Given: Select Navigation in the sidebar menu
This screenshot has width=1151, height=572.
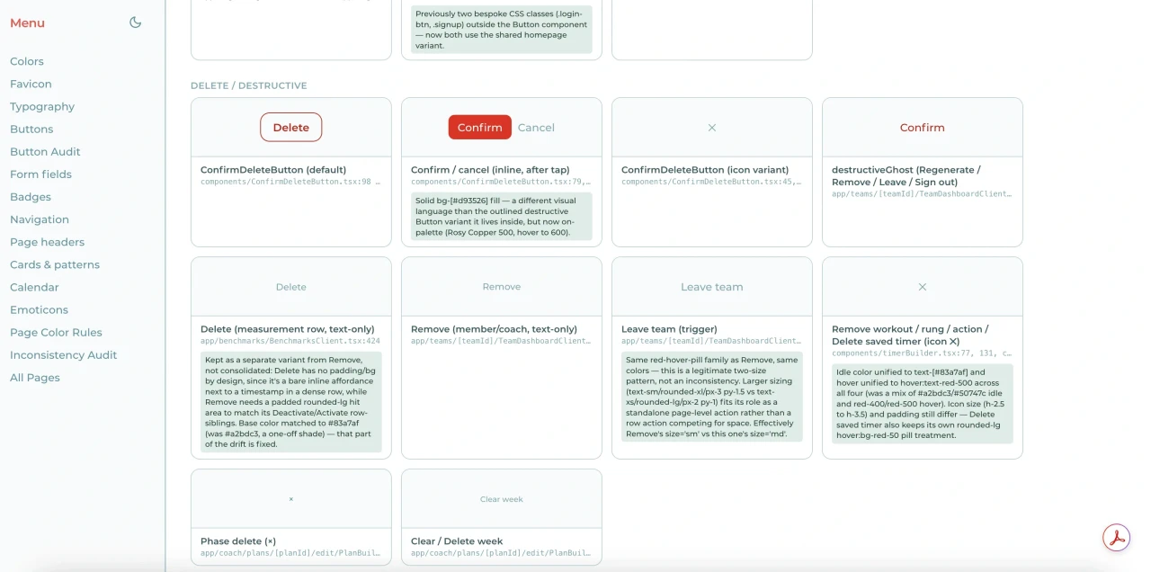Looking at the screenshot, I should tap(40, 219).
